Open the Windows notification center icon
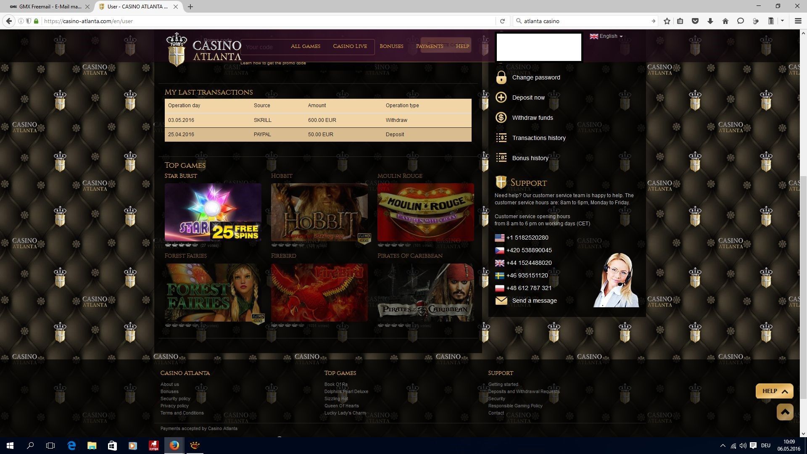 [753, 446]
